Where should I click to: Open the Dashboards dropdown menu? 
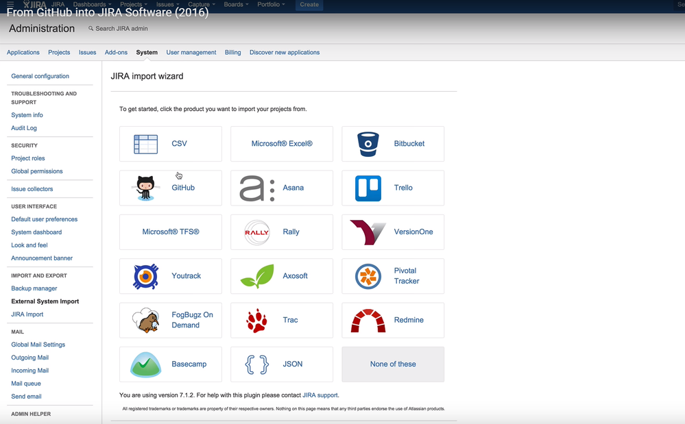[x=91, y=3]
